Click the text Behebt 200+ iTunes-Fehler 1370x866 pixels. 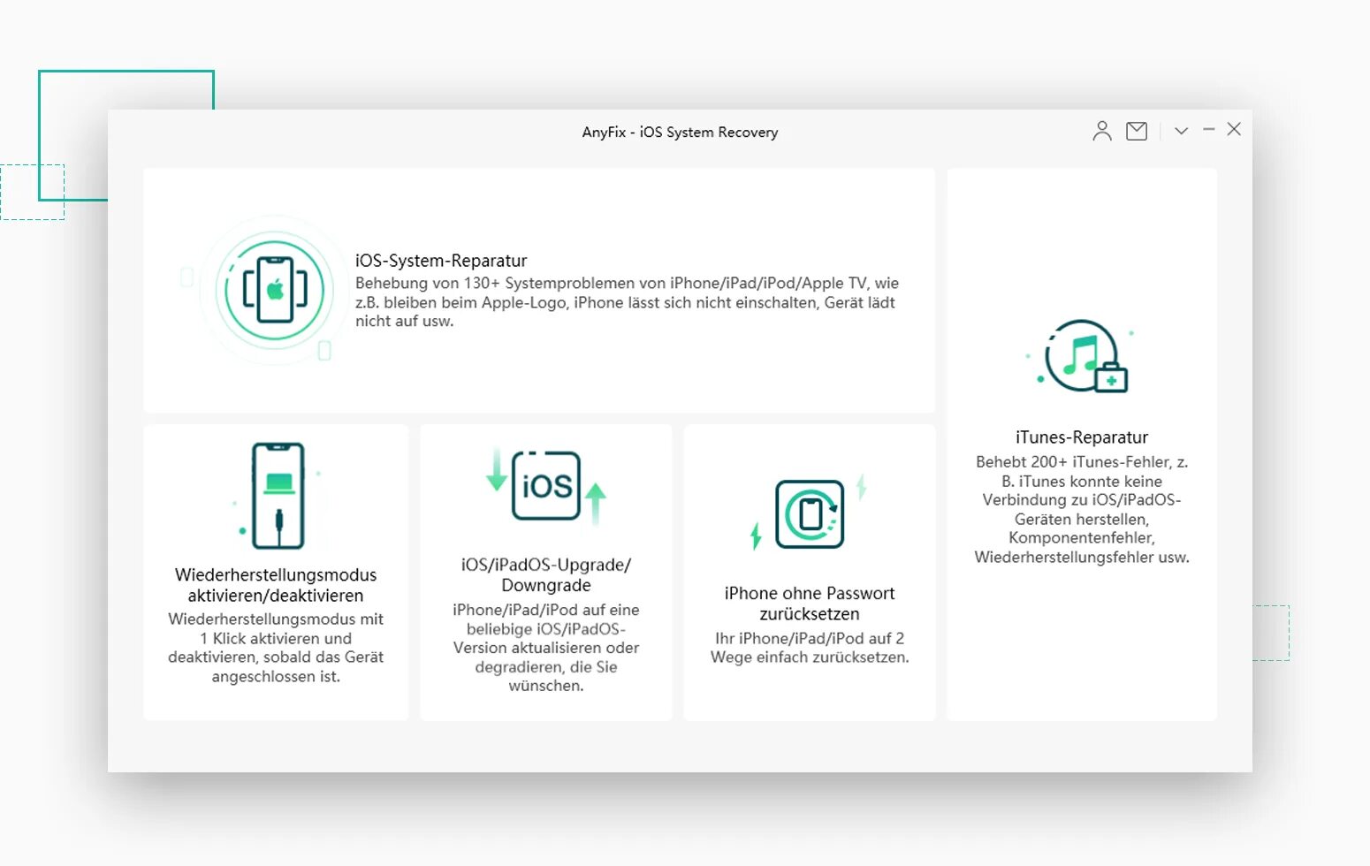(1082, 509)
